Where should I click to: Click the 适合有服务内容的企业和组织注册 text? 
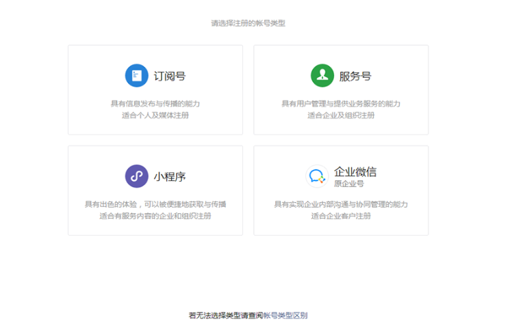pyautogui.click(x=155, y=216)
